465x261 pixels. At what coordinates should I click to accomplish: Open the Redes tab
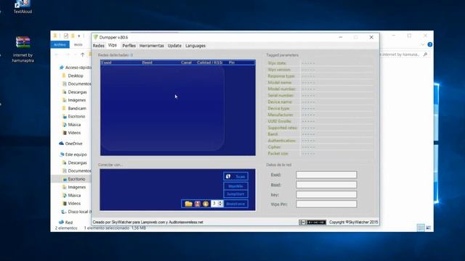click(x=99, y=46)
